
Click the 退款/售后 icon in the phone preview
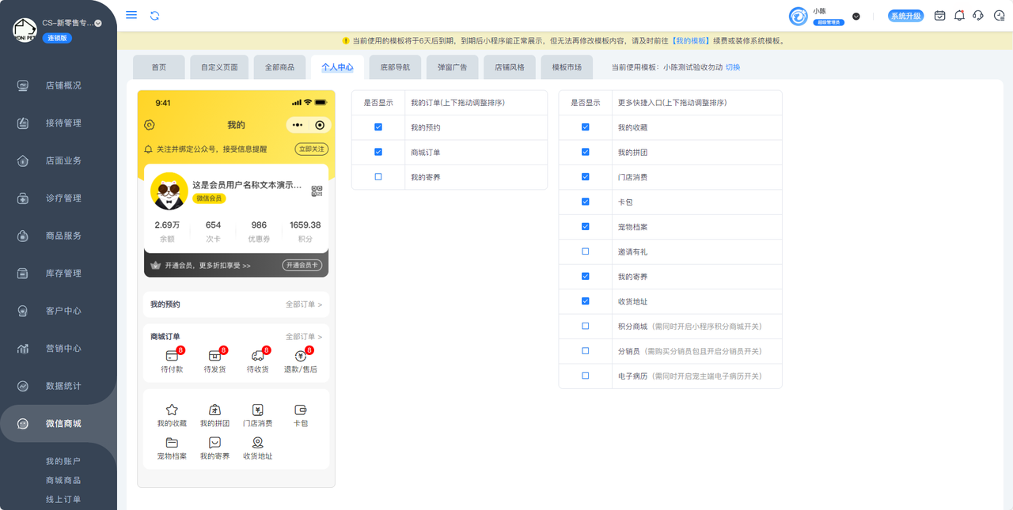(300, 357)
